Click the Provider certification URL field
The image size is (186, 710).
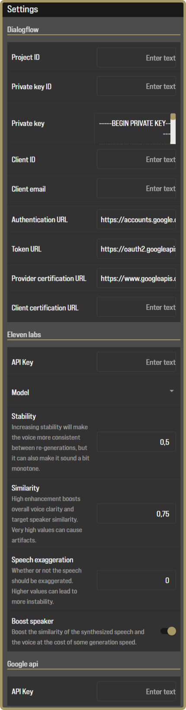(136, 278)
